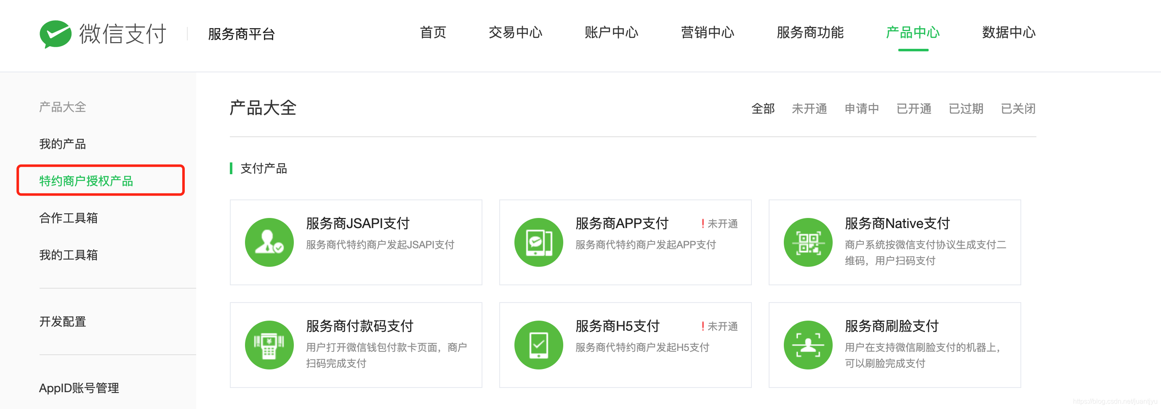This screenshot has height=409, width=1161.
Task: Filter products by 全部
Action: pyautogui.click(x=763, y=109)
